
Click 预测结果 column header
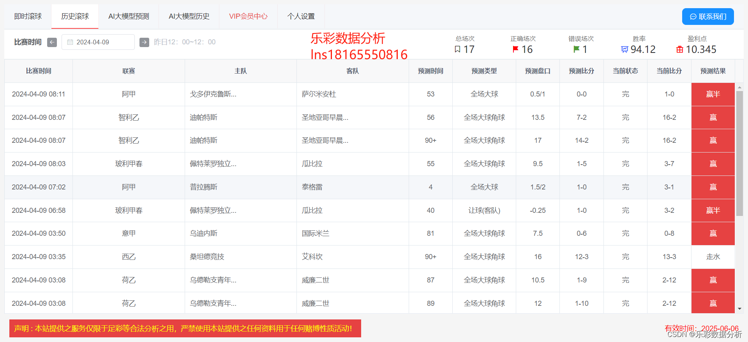[x=713, y=71]
